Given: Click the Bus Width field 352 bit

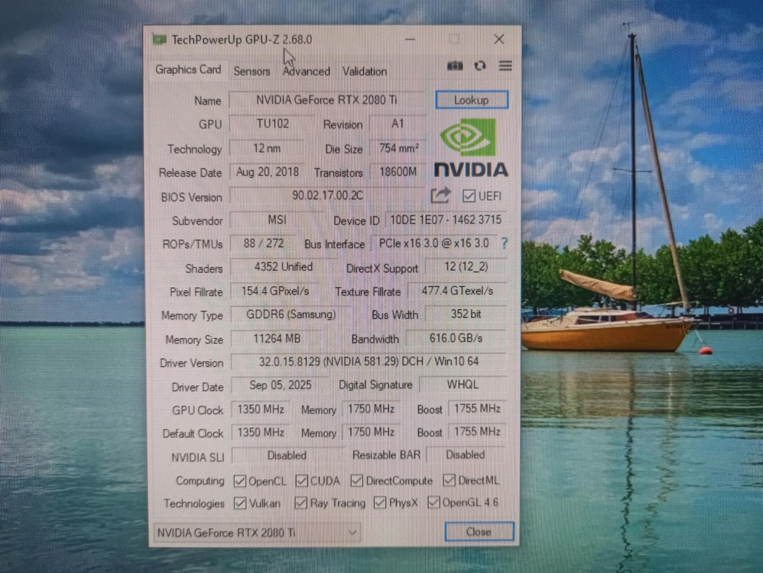Looking at the screenshot, I should pyautogui.click(x=466, y=314).
